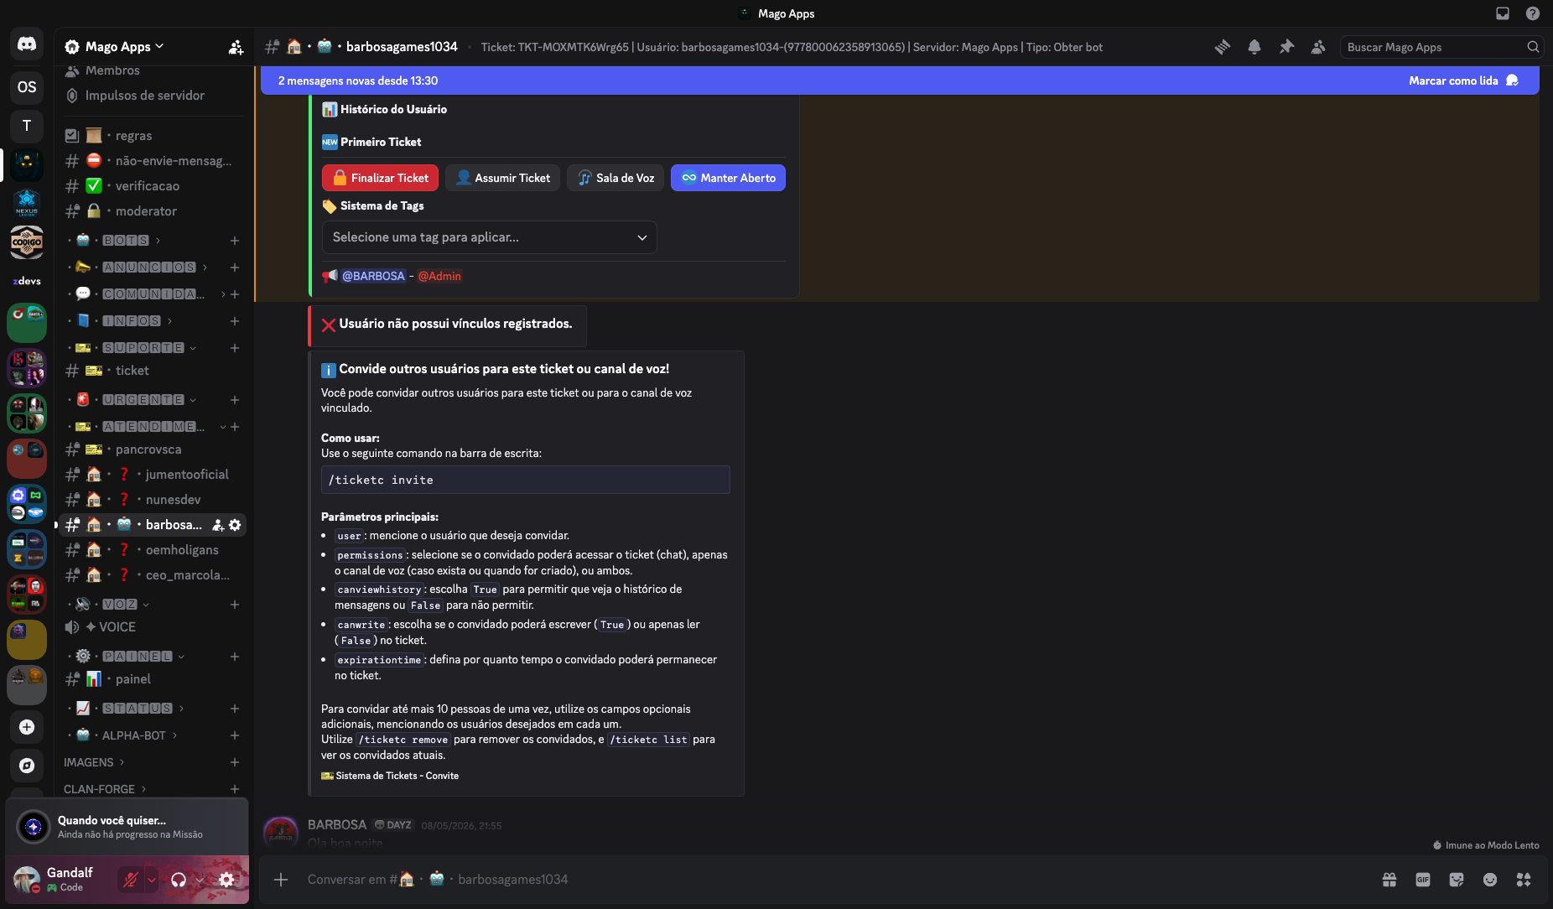Open the verificacao channel
The image size is (1553, 909).
click(153, 186)
